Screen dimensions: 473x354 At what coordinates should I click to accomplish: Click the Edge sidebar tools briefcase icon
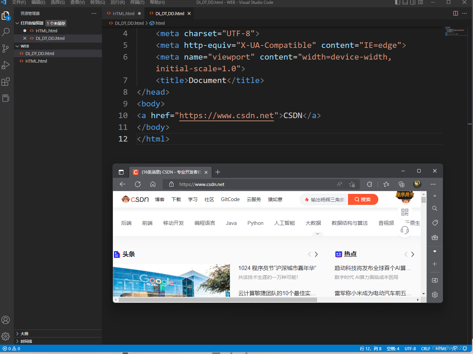click(x=435, y=237)
